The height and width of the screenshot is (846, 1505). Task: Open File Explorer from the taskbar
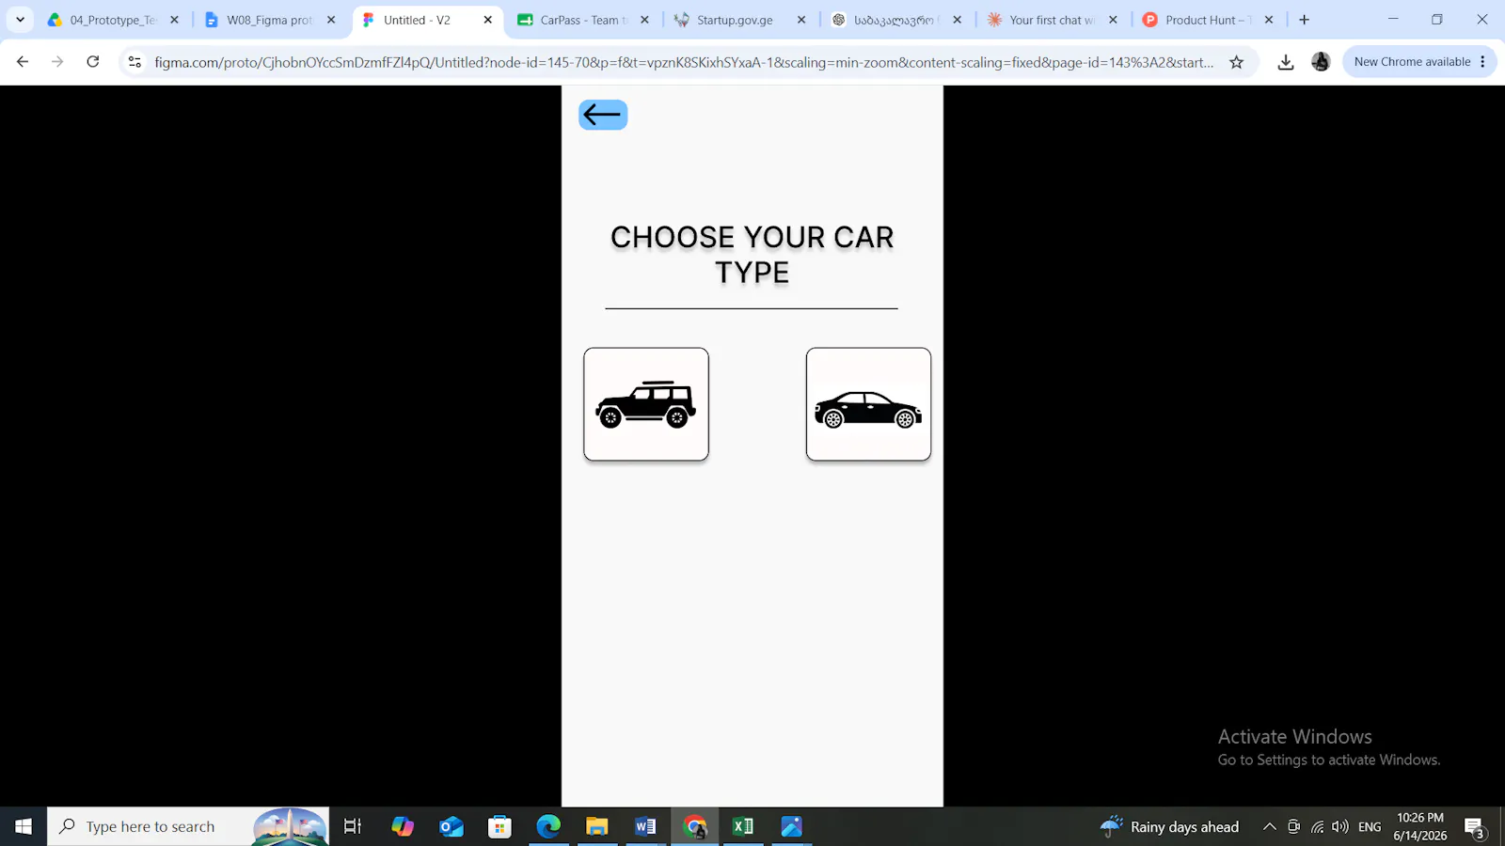tap(597, 826)
